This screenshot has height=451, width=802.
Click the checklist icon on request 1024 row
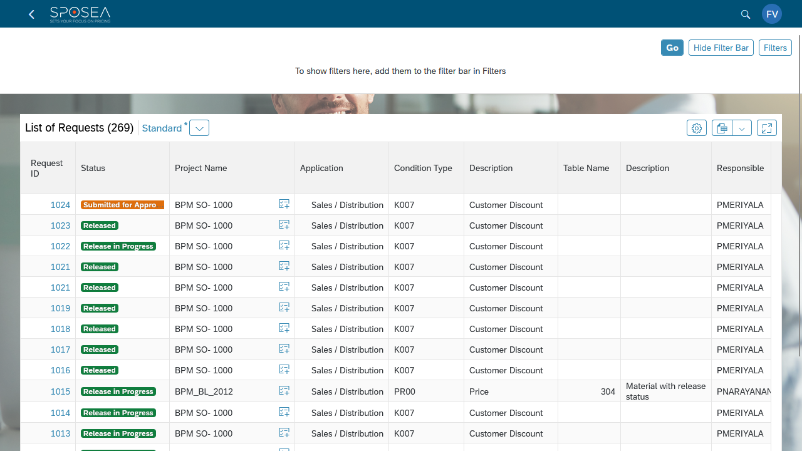point(284,204)
